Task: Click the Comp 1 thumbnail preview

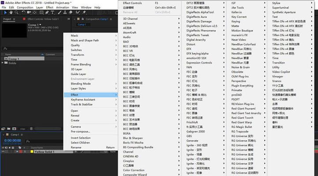Action: pos(14,30)
